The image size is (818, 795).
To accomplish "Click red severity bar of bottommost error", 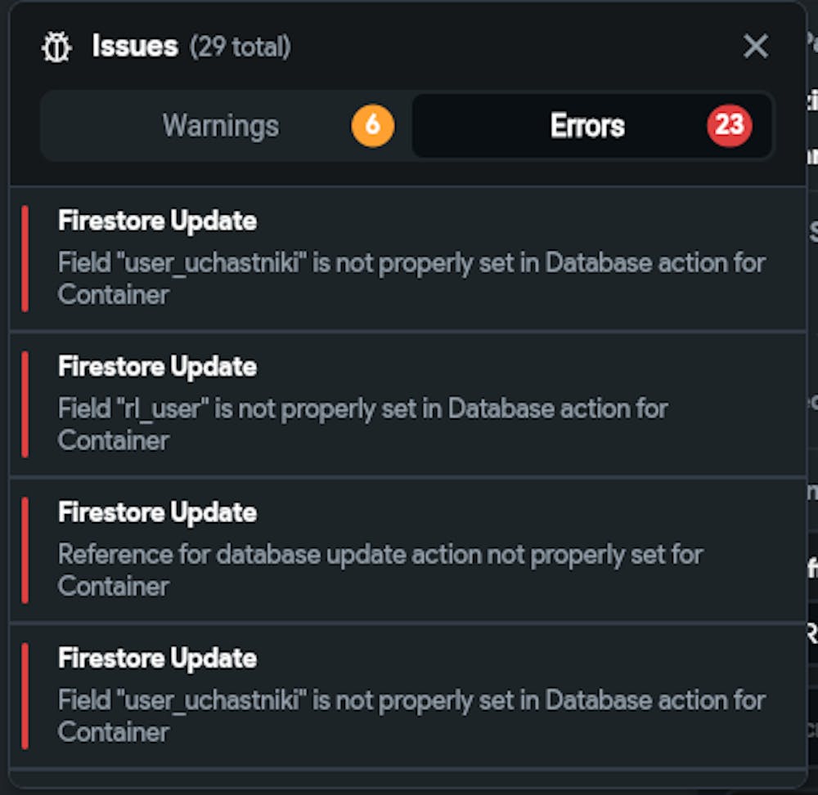I will point(25,696).
